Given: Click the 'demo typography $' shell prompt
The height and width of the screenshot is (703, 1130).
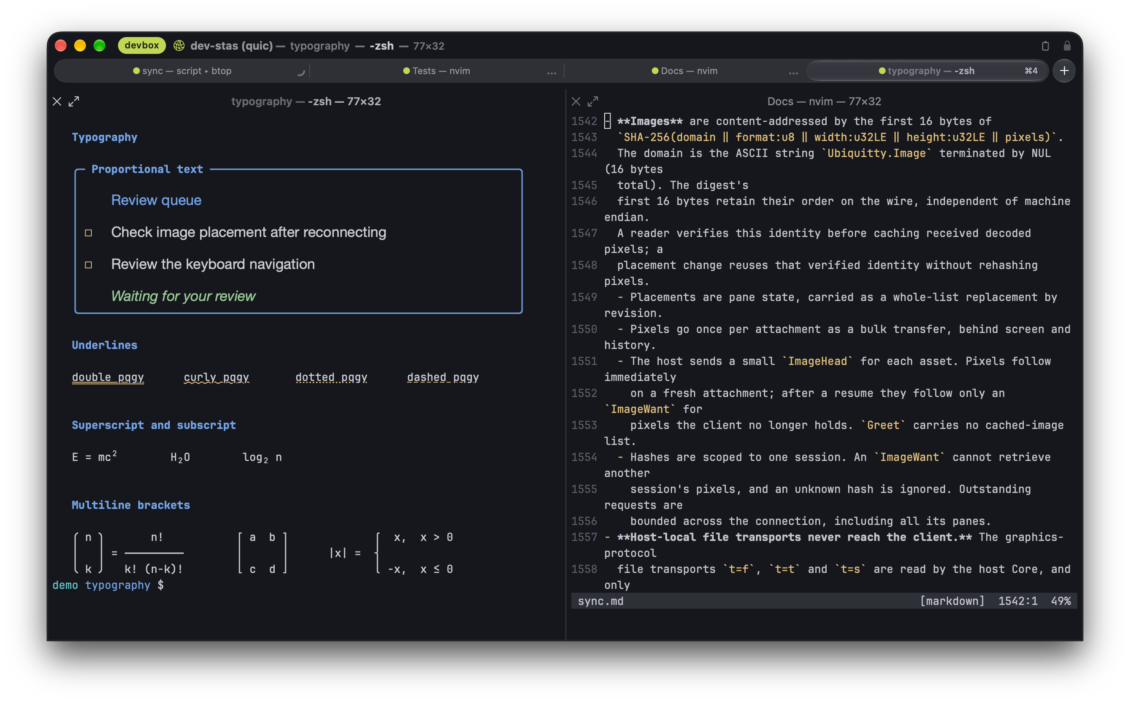Looking at the screenshot, I should (x=108, y=585).
